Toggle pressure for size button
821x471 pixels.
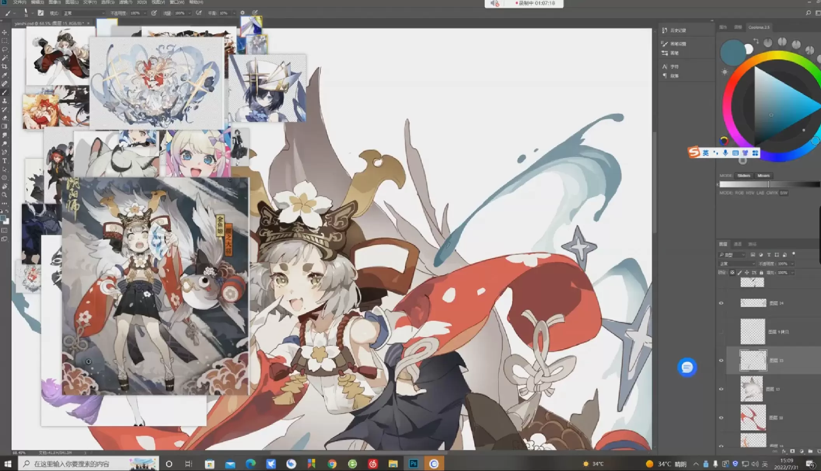pyautogui.click(x=255, y=13)
